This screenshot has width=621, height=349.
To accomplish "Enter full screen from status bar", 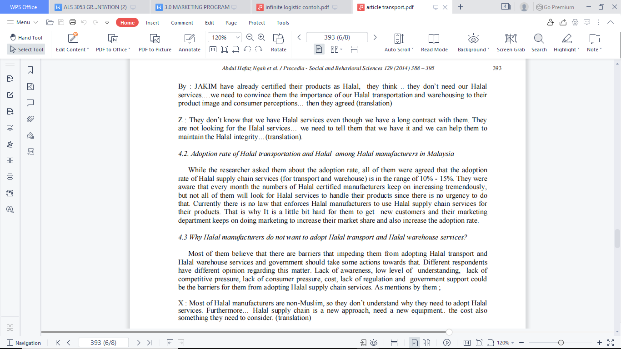I will [x=611, y=343].
